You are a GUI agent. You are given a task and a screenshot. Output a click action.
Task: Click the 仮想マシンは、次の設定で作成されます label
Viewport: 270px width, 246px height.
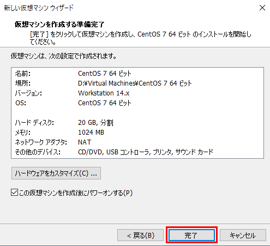click(64, 56)
